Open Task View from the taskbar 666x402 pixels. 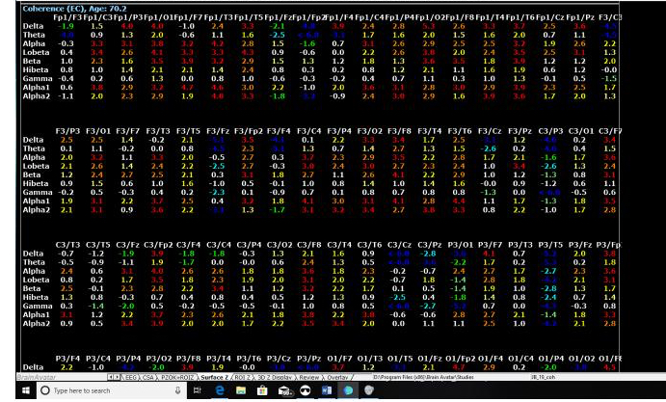[198, 390]
